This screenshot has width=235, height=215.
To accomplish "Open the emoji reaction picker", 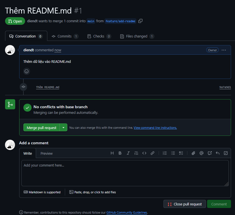I will click(27, 71).
